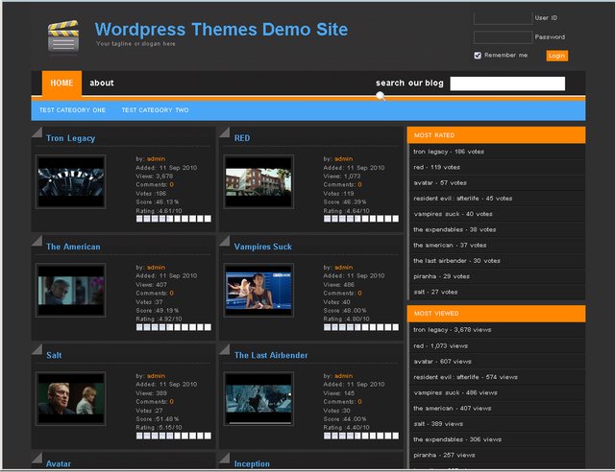This screenshot has width=615, height=472.
Task: Click the orange Login button
Action: (x=556, y=56)
